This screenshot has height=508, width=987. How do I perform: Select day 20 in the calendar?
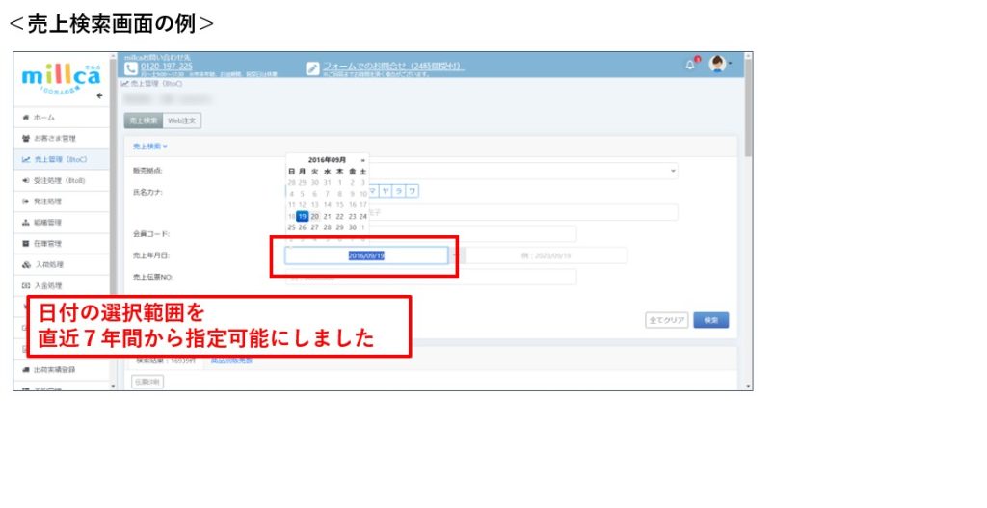coord(314,216)
